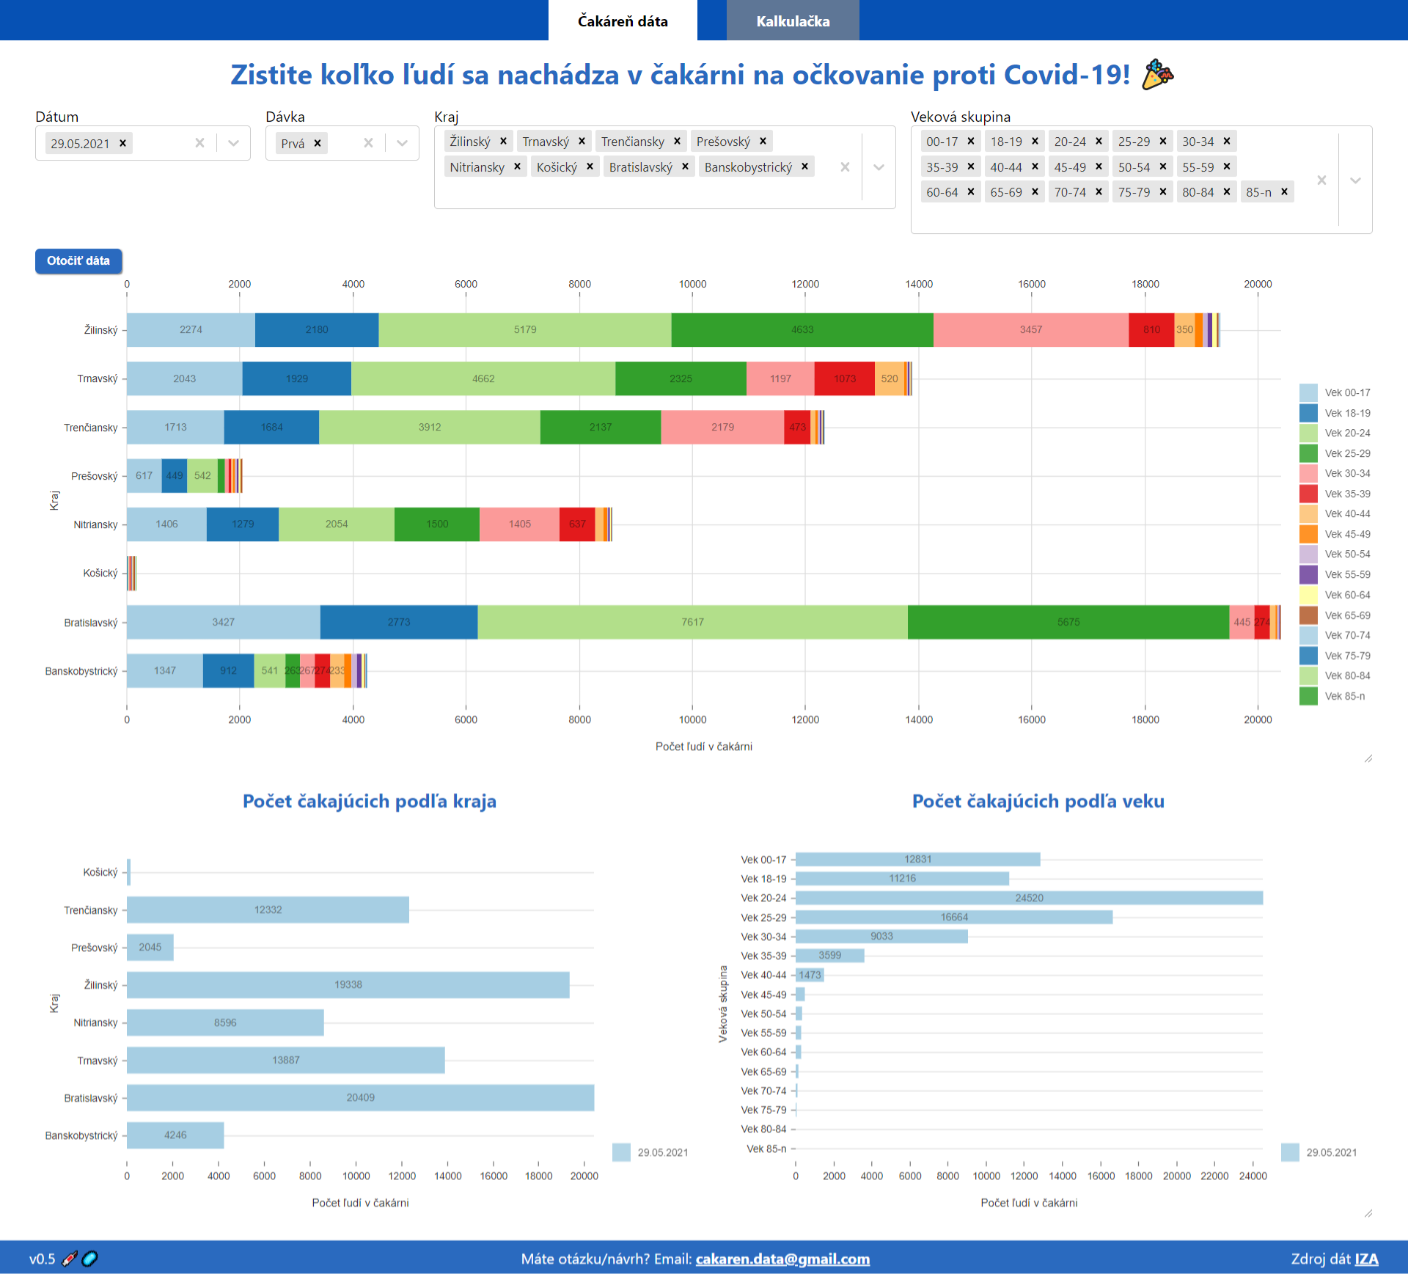Select the Čakáreň dáta tab
Image resolution: width=1408 pixels, height=1274 pixels.
pyautogui.click(x=623, y=21)
